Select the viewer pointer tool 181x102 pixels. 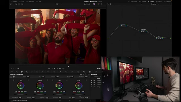108,4
